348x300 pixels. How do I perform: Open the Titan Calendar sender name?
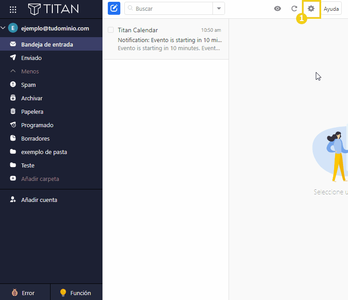(x=138, y=30)
